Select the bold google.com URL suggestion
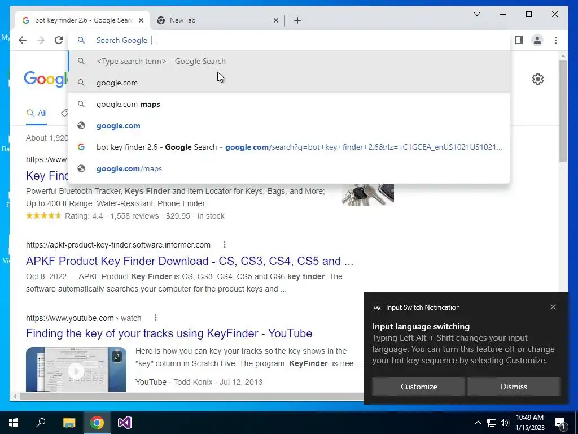 coord(290,125)
